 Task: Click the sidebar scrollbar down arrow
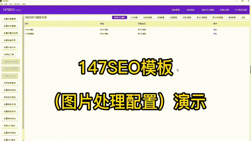point(23,140)
